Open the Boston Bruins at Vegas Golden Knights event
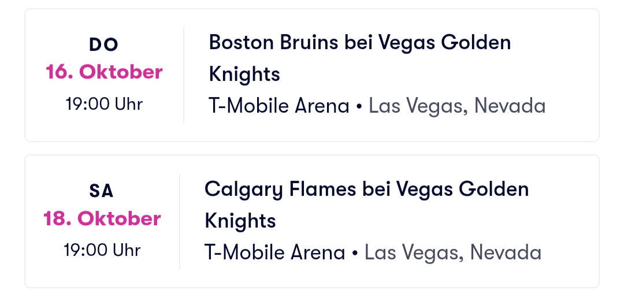Screen dimensions: 624x298 coord(359,43)
